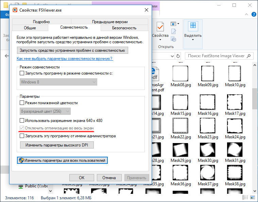Enable compatibility mode checkbox

pyautogui.click(x=22, y=73)
